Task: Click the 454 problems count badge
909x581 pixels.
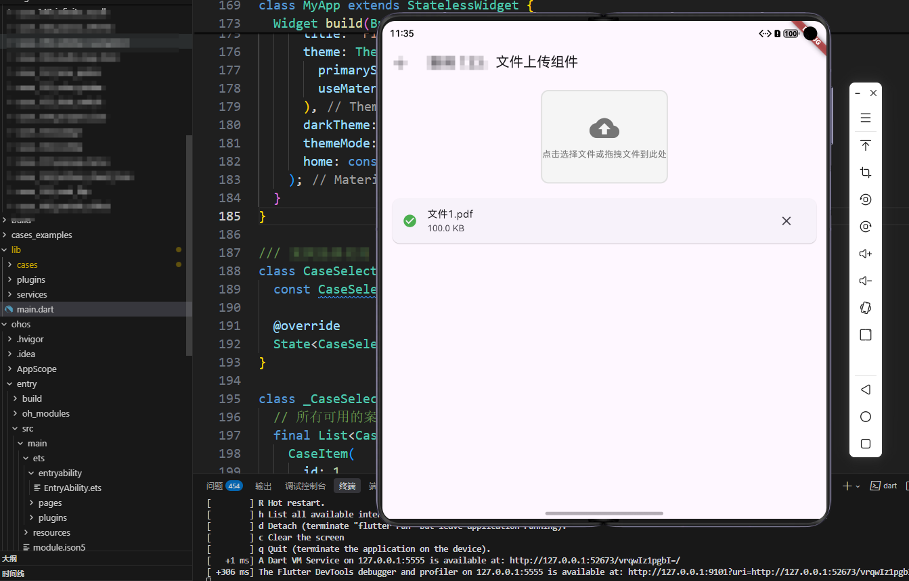Action: click(234, 486)
